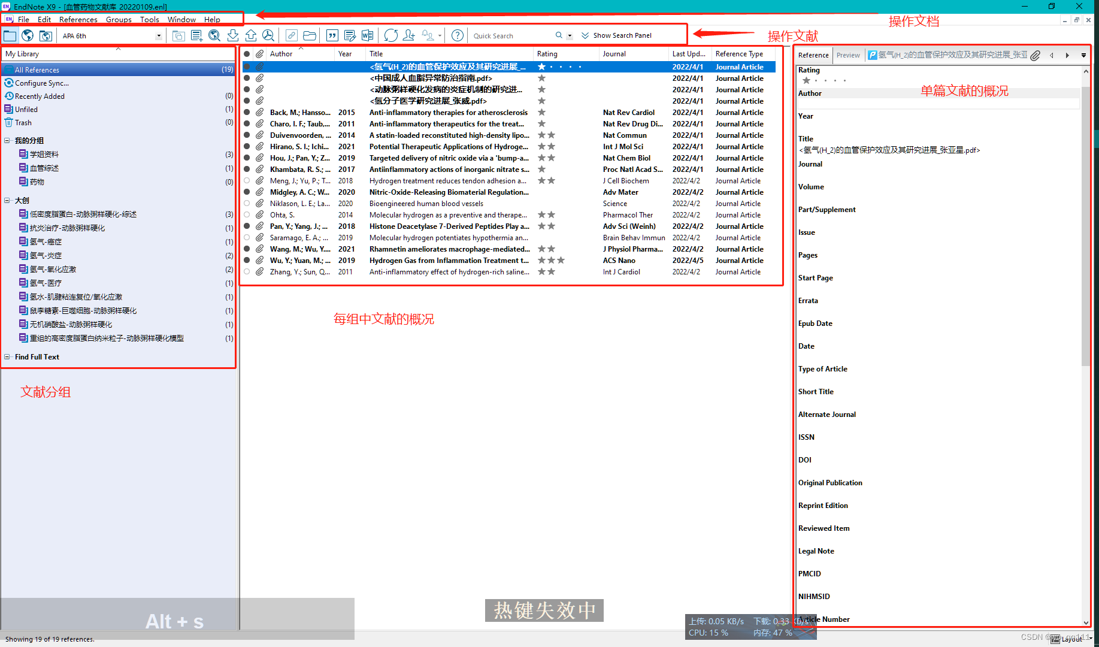Screen dimensions: 1099x647
Task: Click the Export toolbar icon
Action: point(251,35)
